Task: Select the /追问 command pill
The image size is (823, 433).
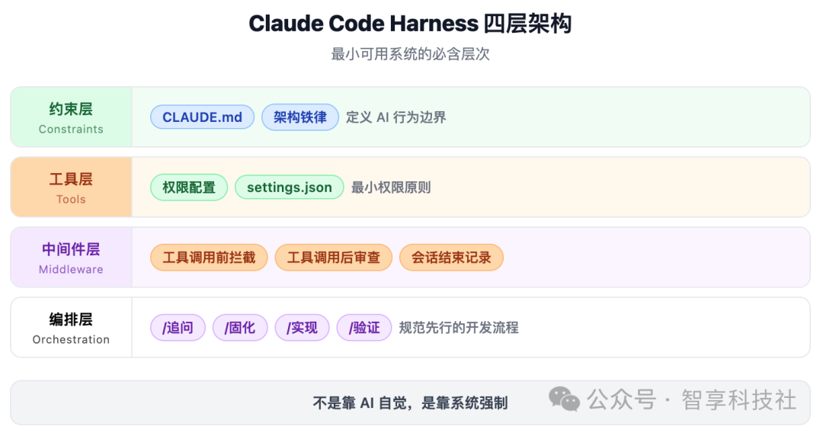Action: pos(178,328)
